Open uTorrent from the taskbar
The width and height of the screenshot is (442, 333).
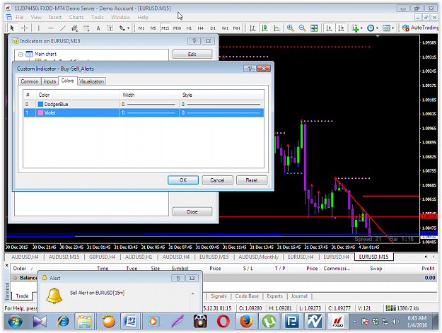click(x=269, y=322)
